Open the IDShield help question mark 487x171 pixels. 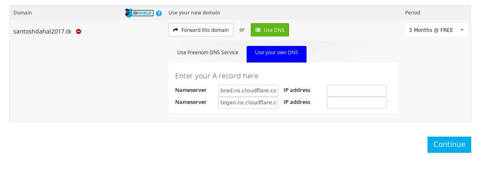[159, 13]
